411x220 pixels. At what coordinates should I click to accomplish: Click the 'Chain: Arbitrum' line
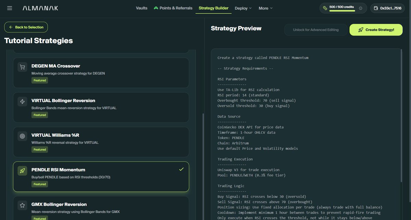tap(233, 143)
